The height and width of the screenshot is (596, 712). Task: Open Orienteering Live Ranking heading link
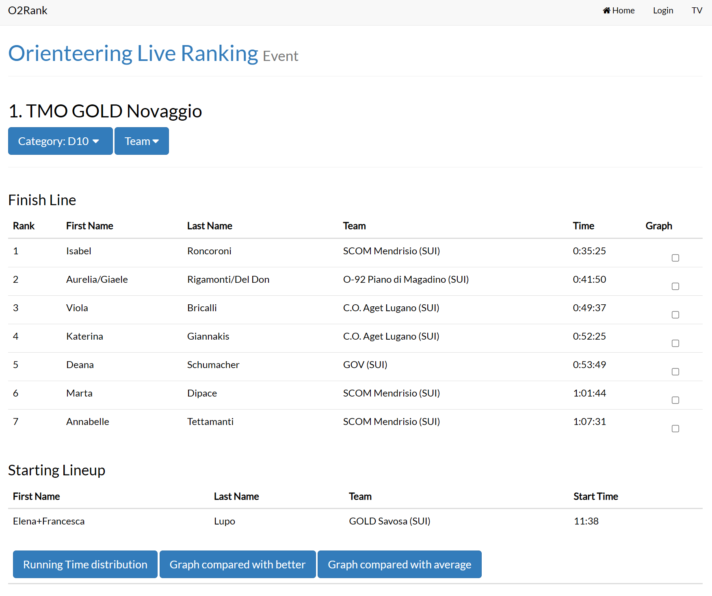pos(133,53)
